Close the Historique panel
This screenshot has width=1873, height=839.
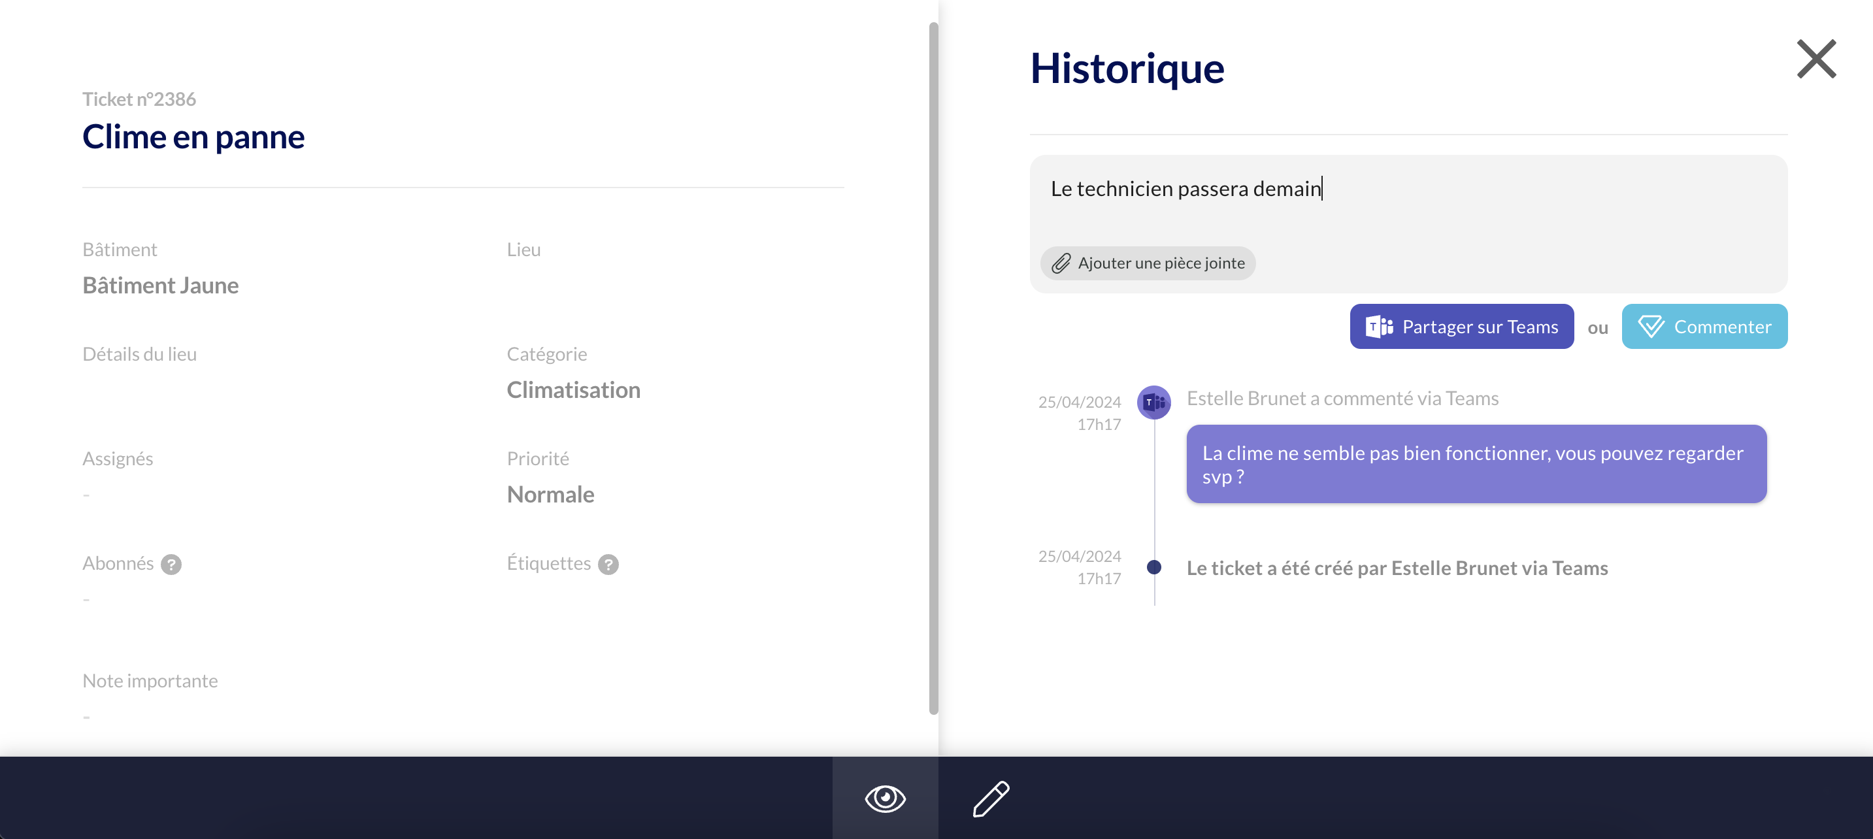tap(1815, 59)
